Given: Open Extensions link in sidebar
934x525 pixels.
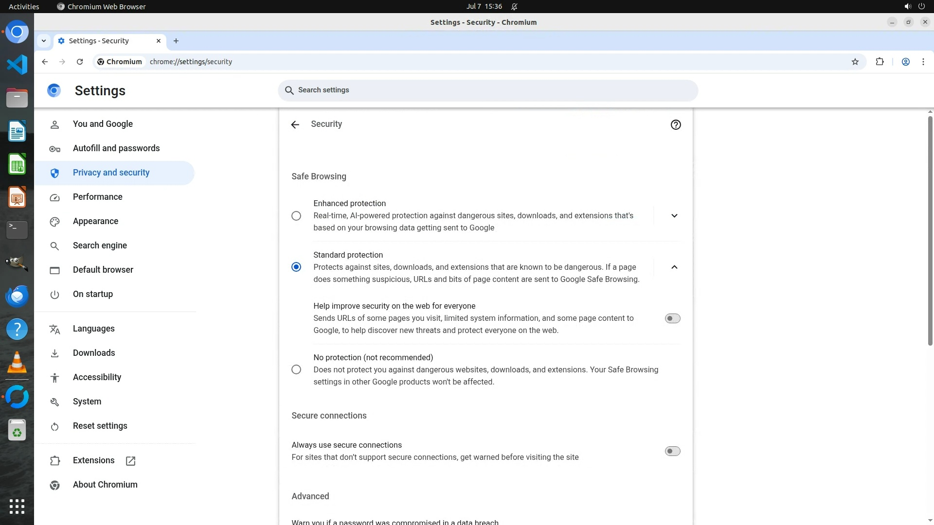Looking at the screenshot, I should click(93, 460).
